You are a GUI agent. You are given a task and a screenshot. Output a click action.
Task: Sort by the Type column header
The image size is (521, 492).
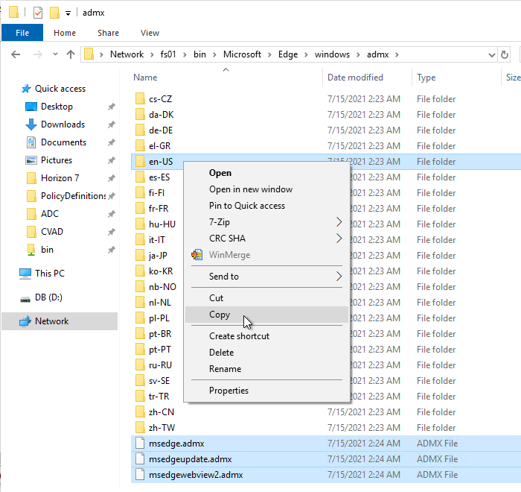426,78
